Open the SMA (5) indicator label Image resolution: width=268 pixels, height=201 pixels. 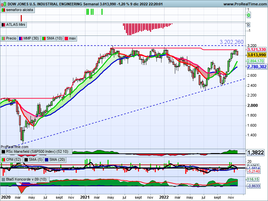tap(36, 160)
